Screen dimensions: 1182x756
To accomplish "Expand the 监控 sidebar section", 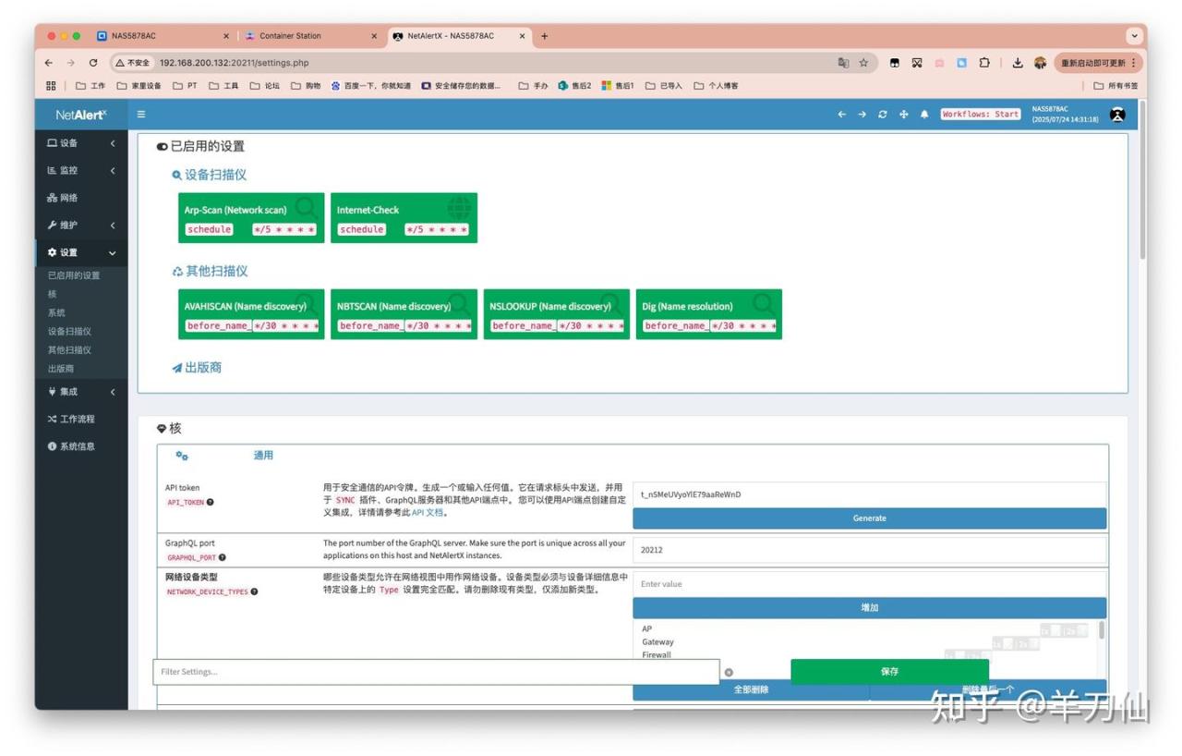I will point(81,171).
